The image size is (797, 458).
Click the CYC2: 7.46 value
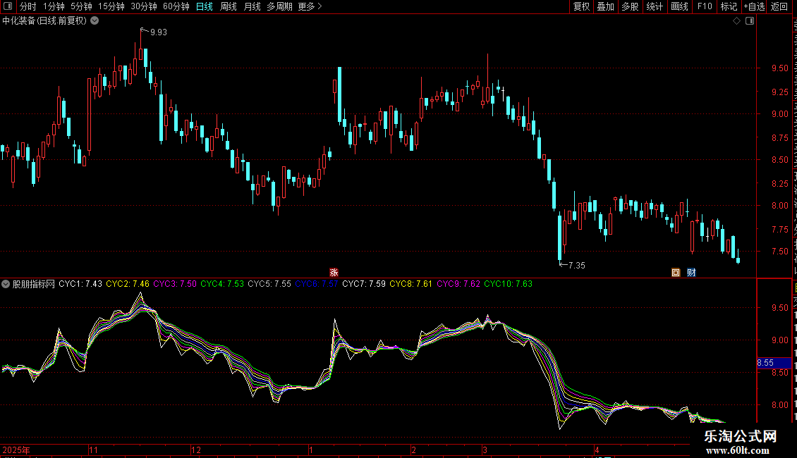tap(128, 284)
